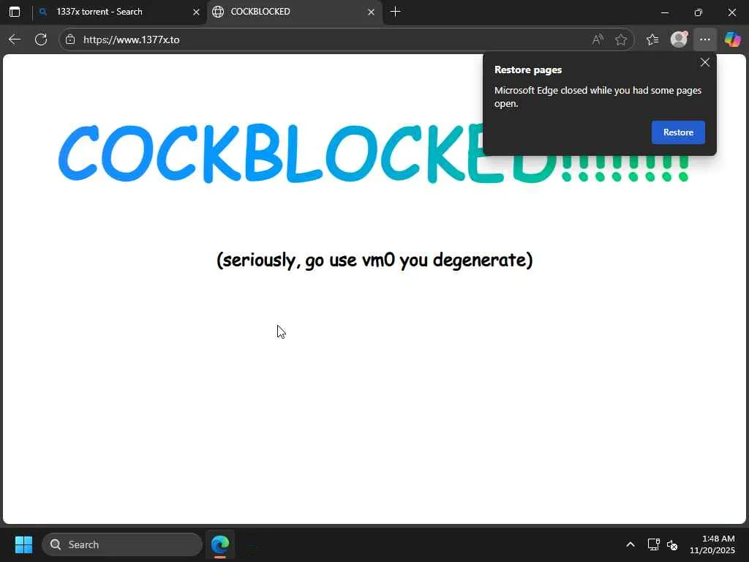Open the Favorites list icon

coord(652,40)
